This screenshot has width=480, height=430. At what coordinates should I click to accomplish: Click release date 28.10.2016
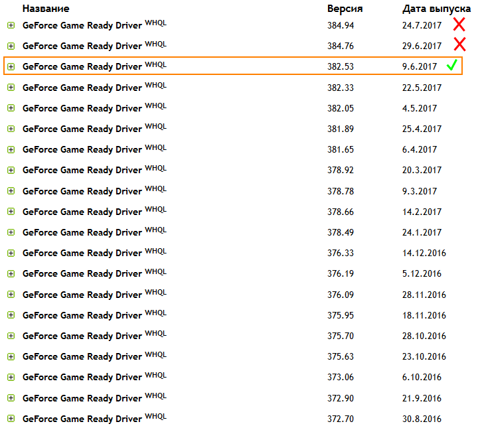[x=424, y=336]
